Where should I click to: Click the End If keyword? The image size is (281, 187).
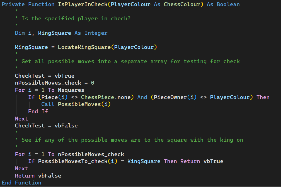(38, 111)
